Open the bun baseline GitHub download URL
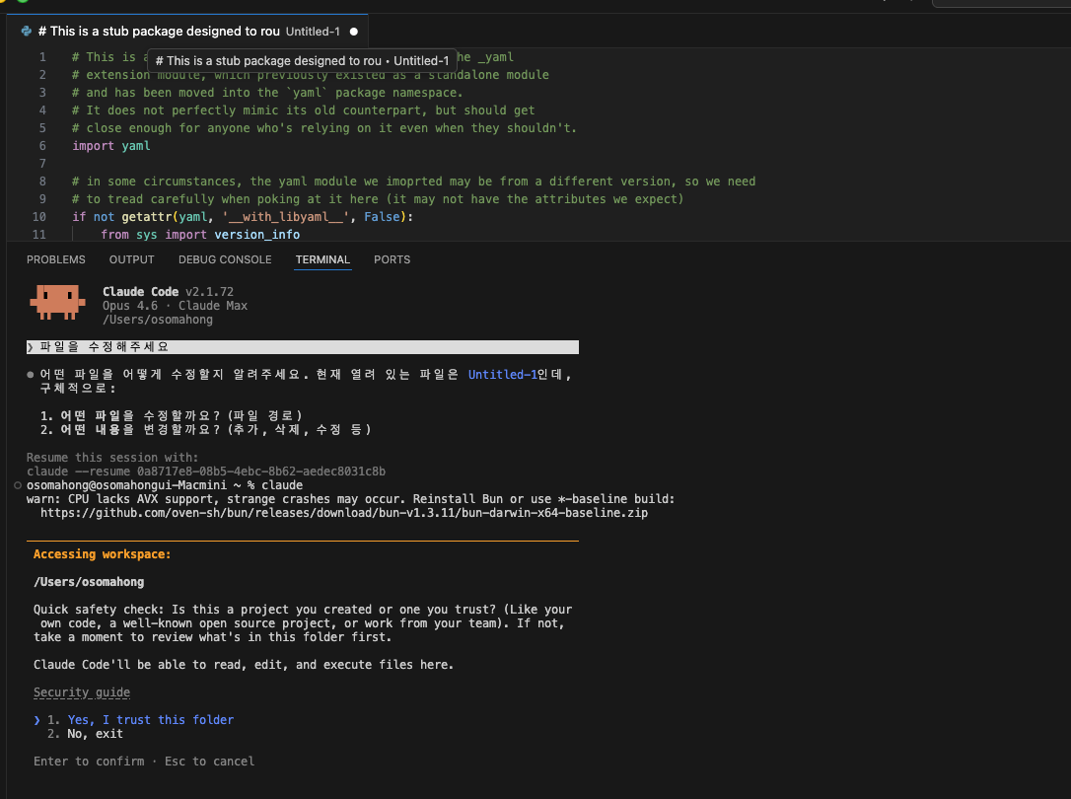The height and width of the screenshot is (799, 1071). (343, 513)
